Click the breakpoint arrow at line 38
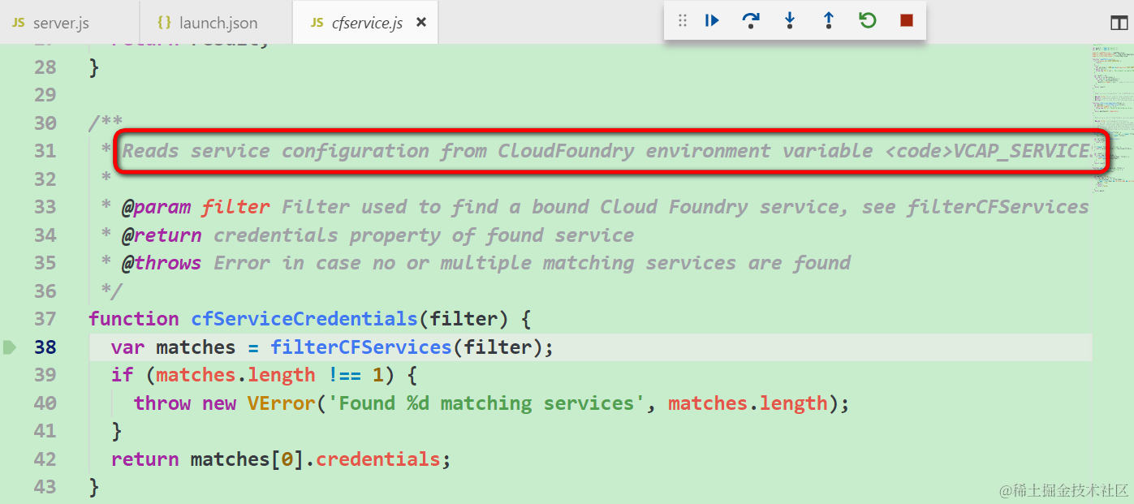 pyautogui.click(x=10, y=347)
